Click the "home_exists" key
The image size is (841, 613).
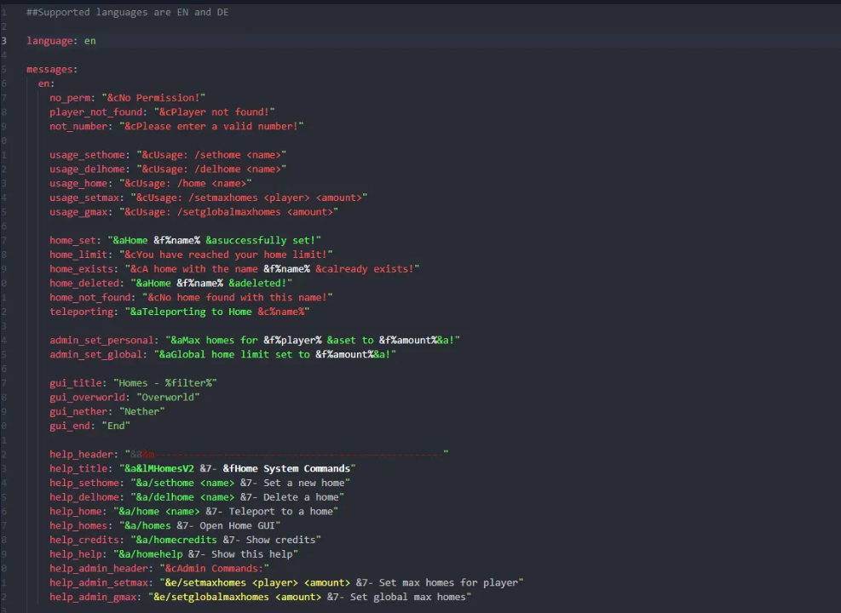coord(81,269)
